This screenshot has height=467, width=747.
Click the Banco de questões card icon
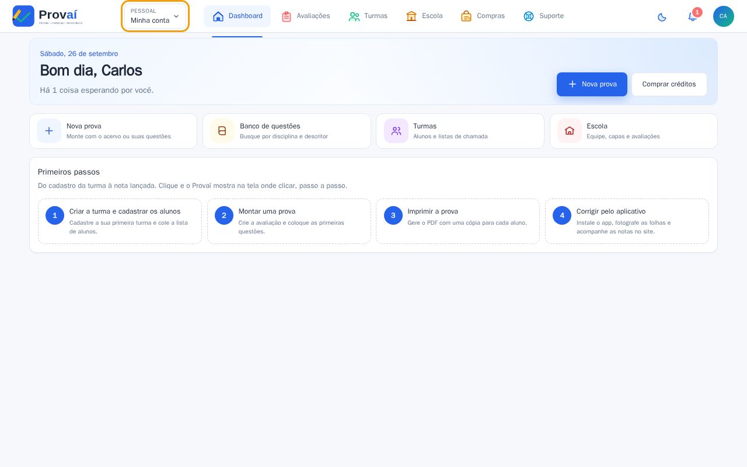[x=222, y=131]
